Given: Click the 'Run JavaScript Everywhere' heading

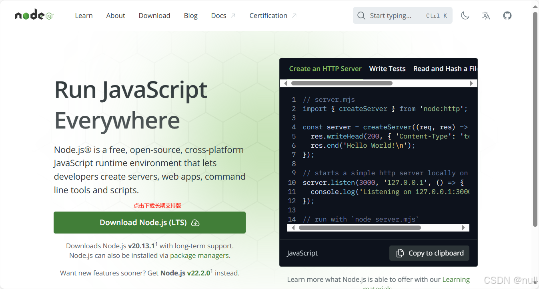Looking at the screenshot, I should click(131, 105).
